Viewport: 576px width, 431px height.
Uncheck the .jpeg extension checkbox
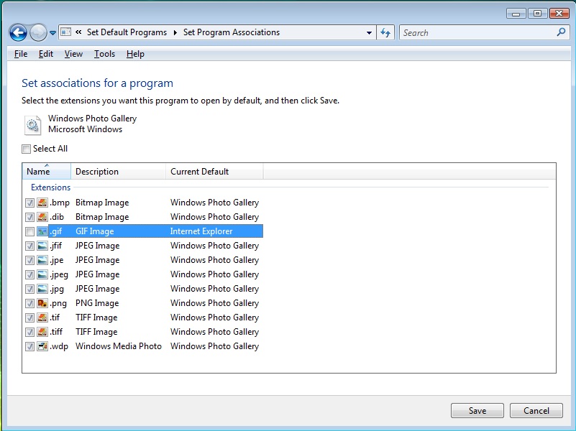[29, 274]
